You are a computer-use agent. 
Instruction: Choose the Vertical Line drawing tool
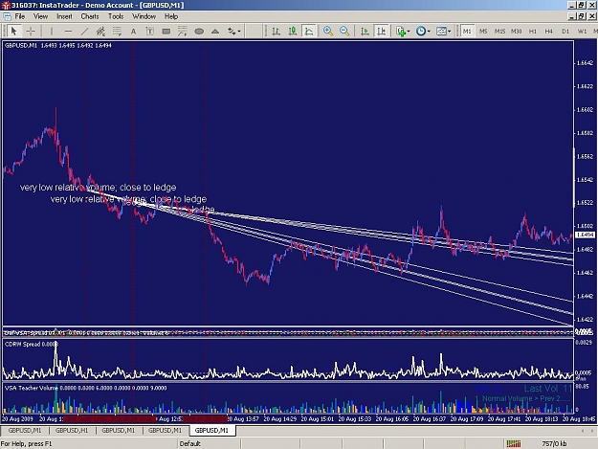pyautogui.click(x=52, y=31)
